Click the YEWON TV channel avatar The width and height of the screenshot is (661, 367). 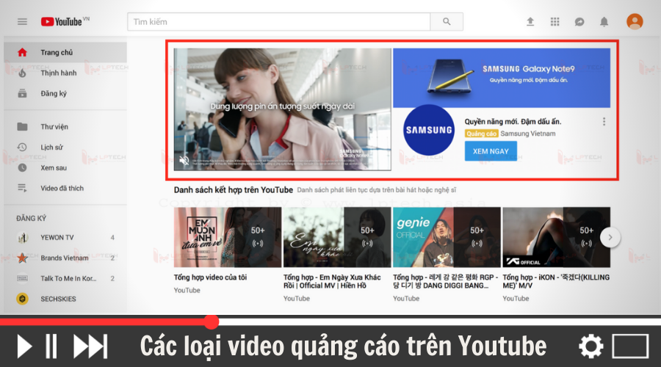(x=22, y=237)
